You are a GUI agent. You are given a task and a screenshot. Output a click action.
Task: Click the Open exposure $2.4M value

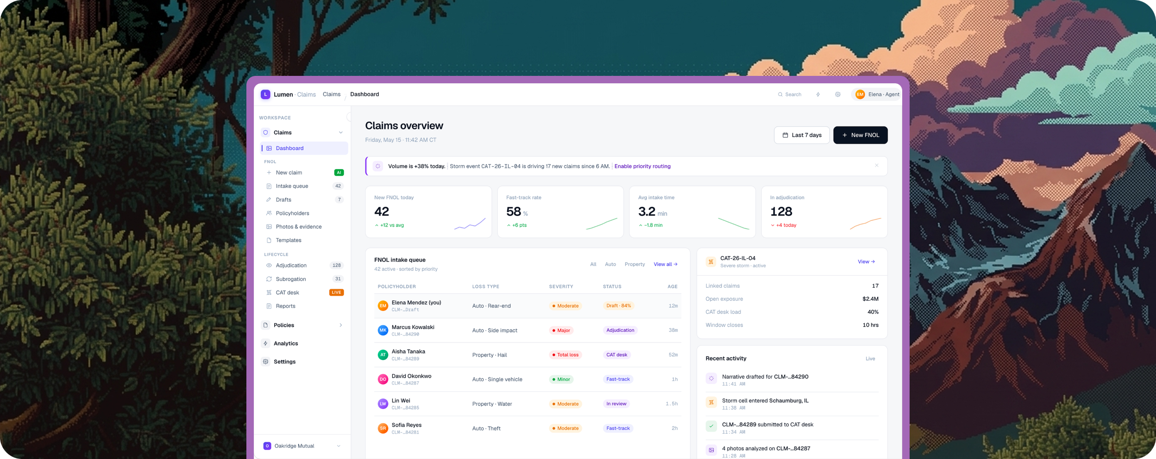pos(870,299)
